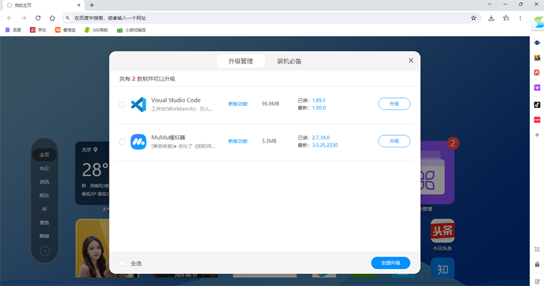Select 办公 in the left navigation
Image resolution: width=544 pixels, height=286 pixels.
tap(44, 168)
